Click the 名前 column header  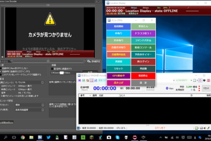click(101, 96)
